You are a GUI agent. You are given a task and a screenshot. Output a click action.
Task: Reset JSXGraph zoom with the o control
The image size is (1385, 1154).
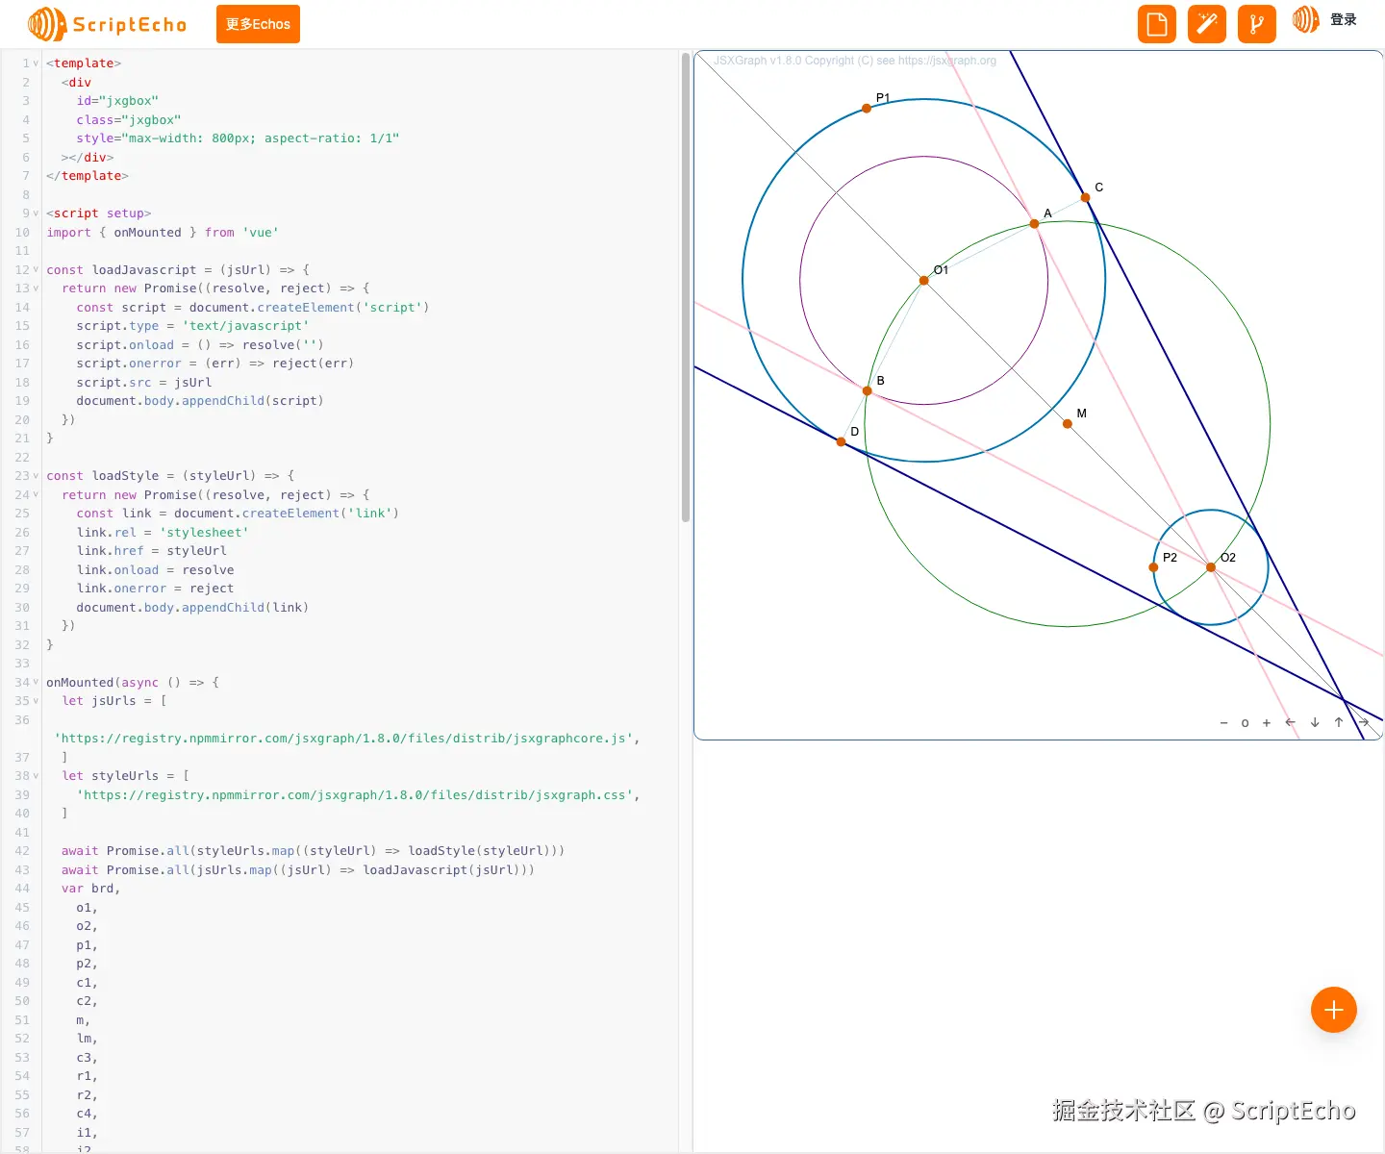(1245, 722)
